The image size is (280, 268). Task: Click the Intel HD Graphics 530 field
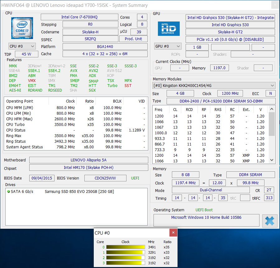[x=230, y=25]
